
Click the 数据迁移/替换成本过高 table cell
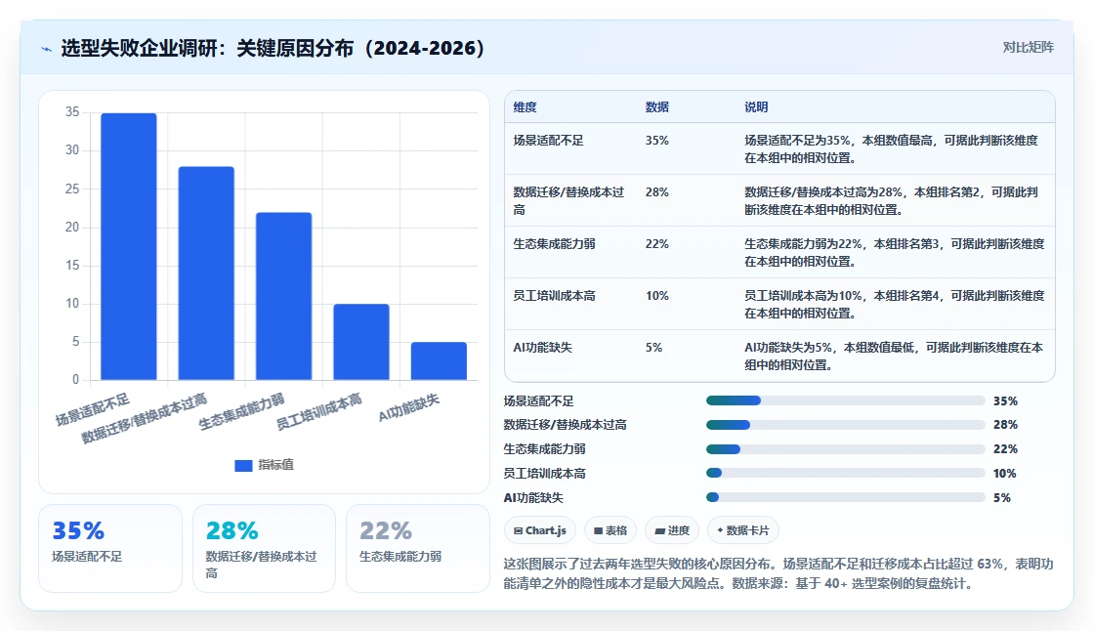pos(568,200)
